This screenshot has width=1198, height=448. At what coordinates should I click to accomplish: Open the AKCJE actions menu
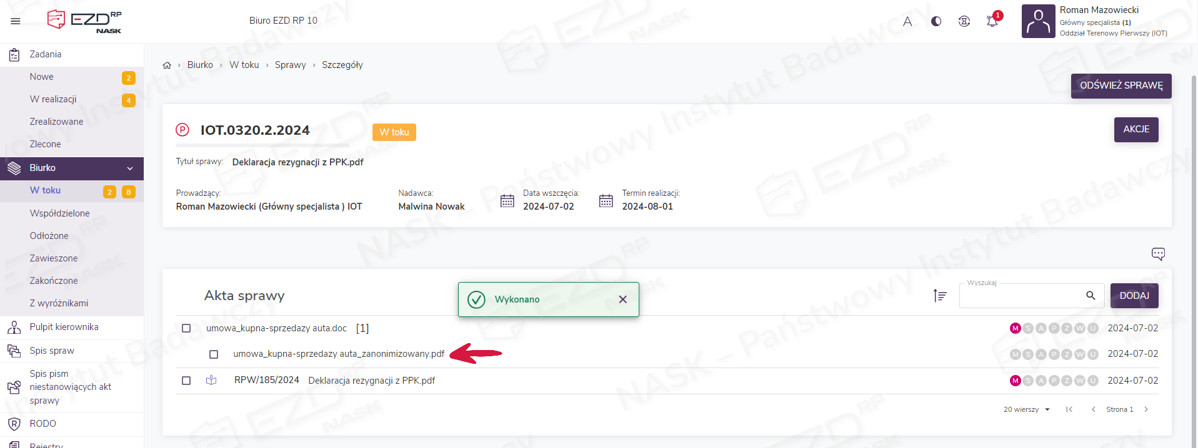coord(1136,130)
